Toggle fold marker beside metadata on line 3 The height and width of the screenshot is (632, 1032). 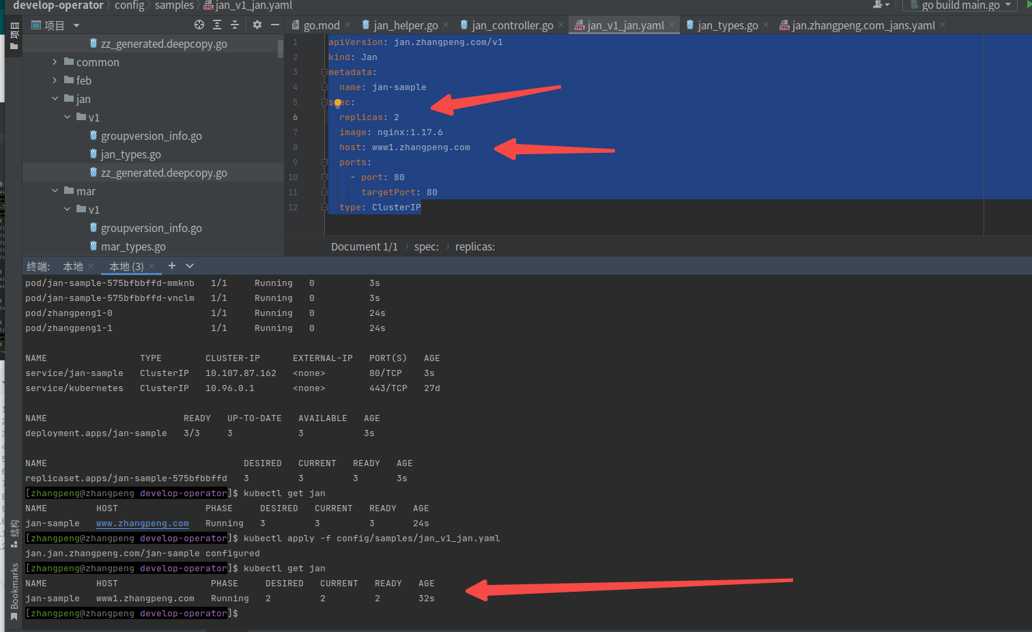324,72
